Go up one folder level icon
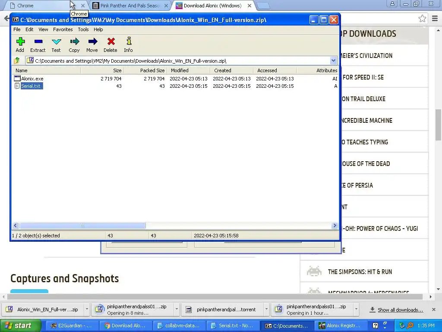Image resolution: width=442 pixels, height=332 pixels. click(17, 61)
